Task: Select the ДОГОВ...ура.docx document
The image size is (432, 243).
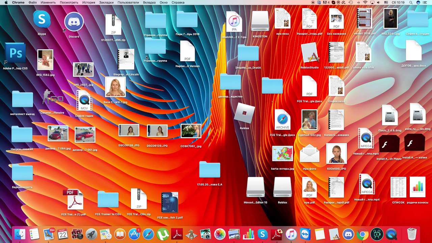Action: click(x=413, y=51)
